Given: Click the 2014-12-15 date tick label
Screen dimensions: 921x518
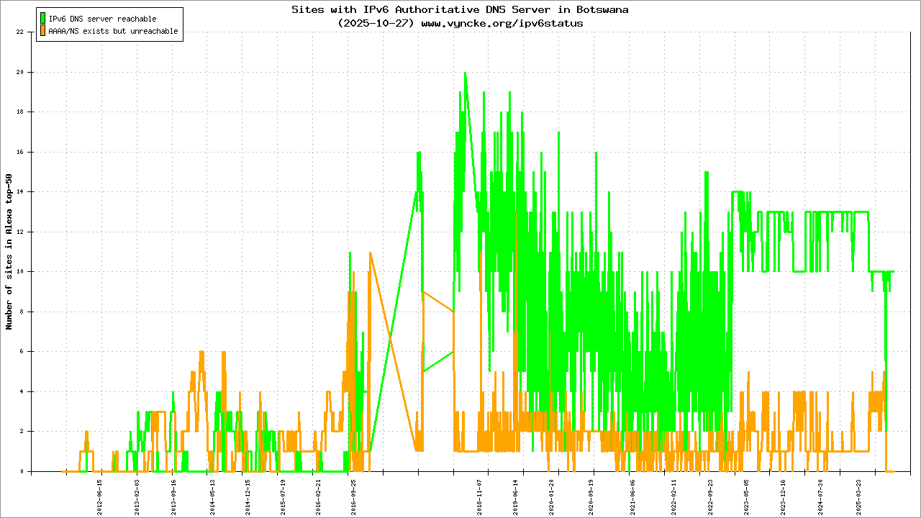Looking at the screenshot, I should (247, 494).
